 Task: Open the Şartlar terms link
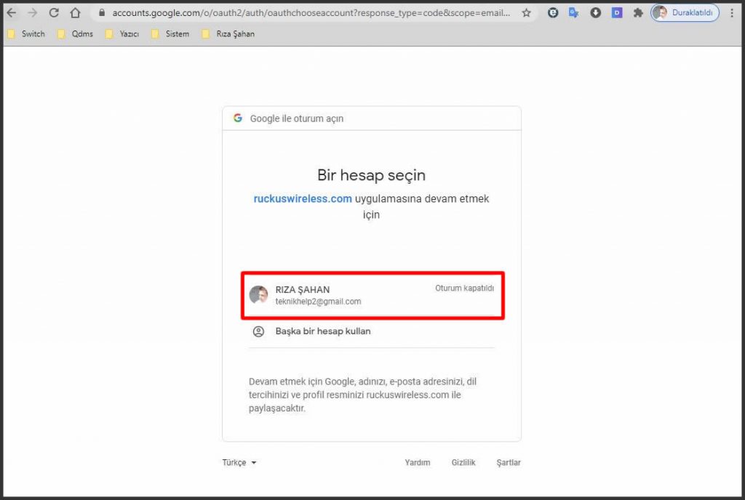click(x=509, y=462)
